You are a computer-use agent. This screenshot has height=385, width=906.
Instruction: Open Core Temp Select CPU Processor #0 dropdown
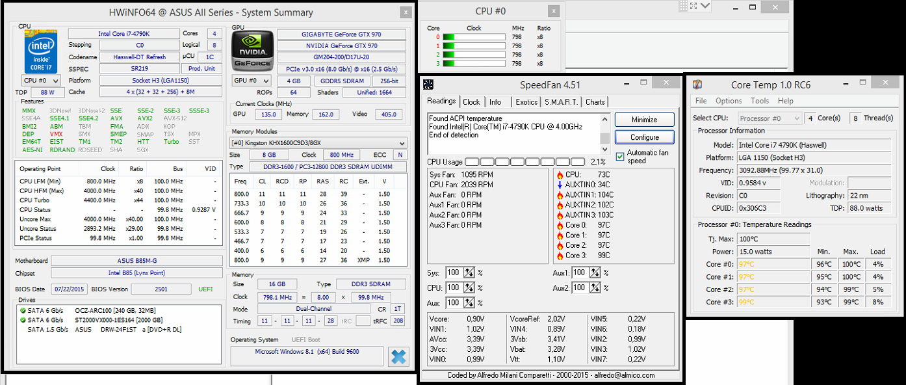click(770, 118)
